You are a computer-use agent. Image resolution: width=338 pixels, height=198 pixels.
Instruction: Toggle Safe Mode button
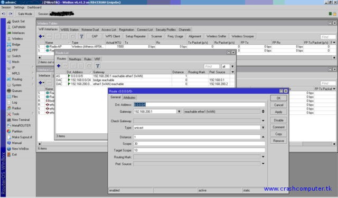25,14
